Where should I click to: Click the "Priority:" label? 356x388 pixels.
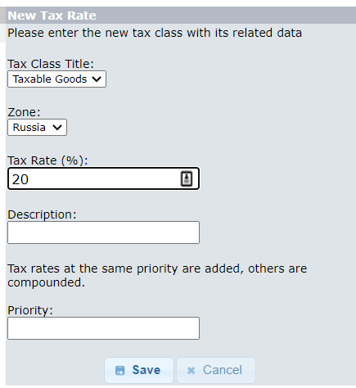[30, 310]
